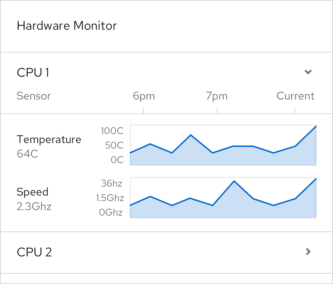Select the 6pm timeline label
Image resolution: width=333 pixels, height=284 pixels.
pyautogui.click(x=144, y=96)
